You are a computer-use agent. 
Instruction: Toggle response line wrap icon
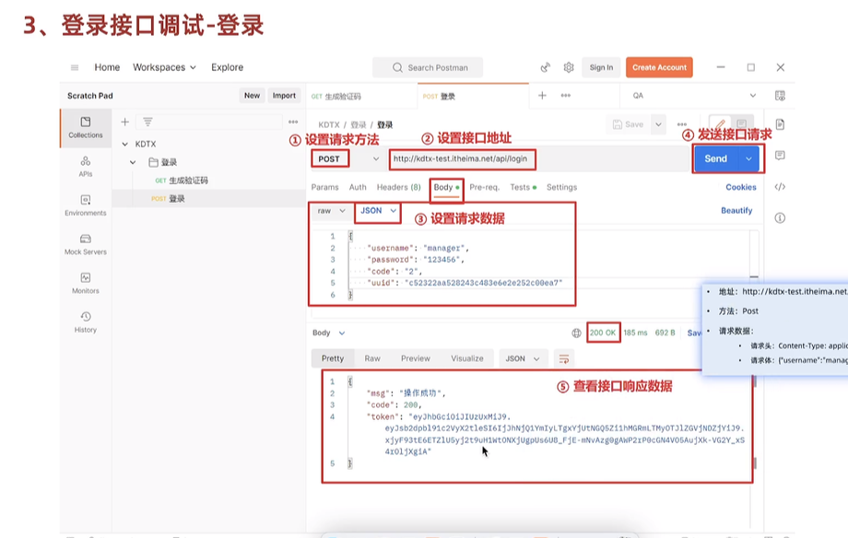click(563, 359)
